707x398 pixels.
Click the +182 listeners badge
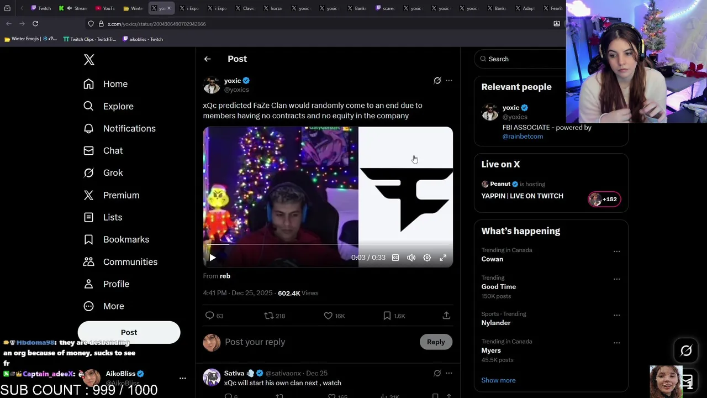point(604,199)
